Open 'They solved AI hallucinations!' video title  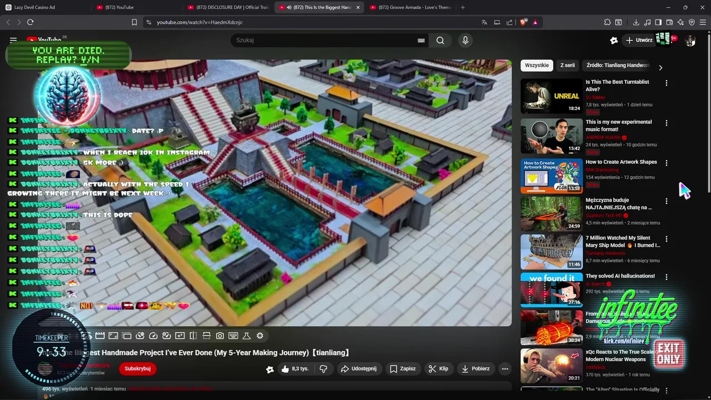pyautogui.click(x=620, y=276)
